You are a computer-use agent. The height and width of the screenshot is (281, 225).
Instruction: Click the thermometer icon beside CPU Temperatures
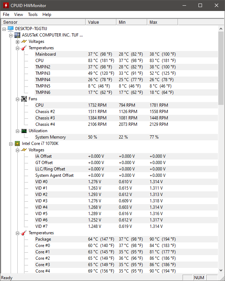tap(24, 233)
